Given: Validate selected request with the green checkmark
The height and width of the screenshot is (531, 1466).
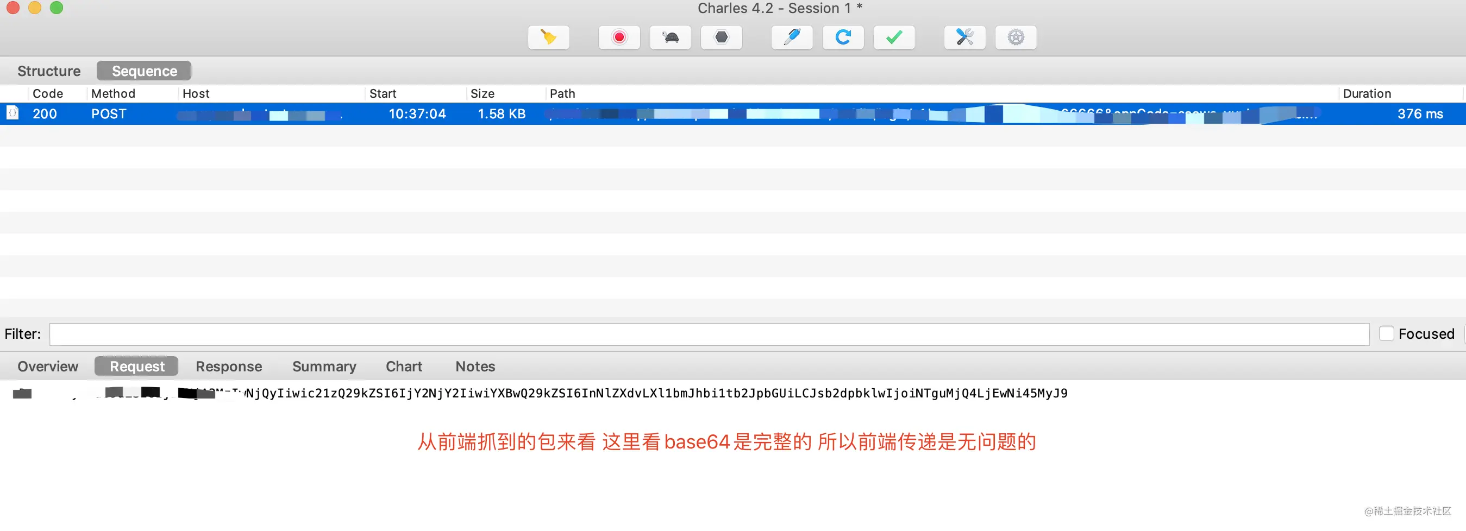Looking at the screenshot, I should 894,37.
